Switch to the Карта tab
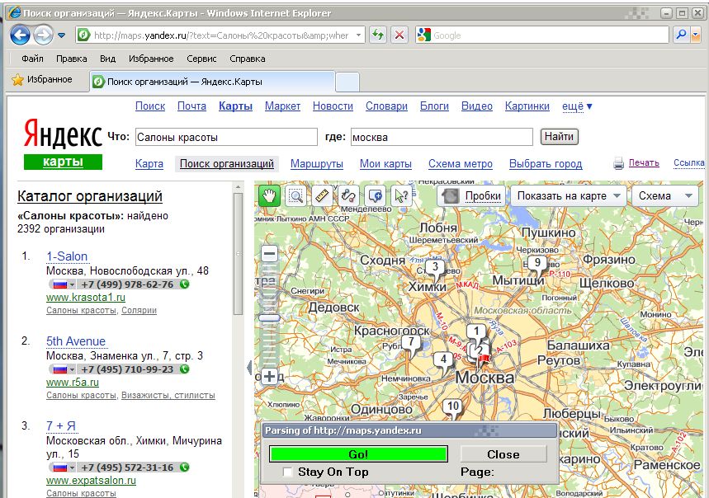Screen dimensions: 709x498 pos(149,164)
